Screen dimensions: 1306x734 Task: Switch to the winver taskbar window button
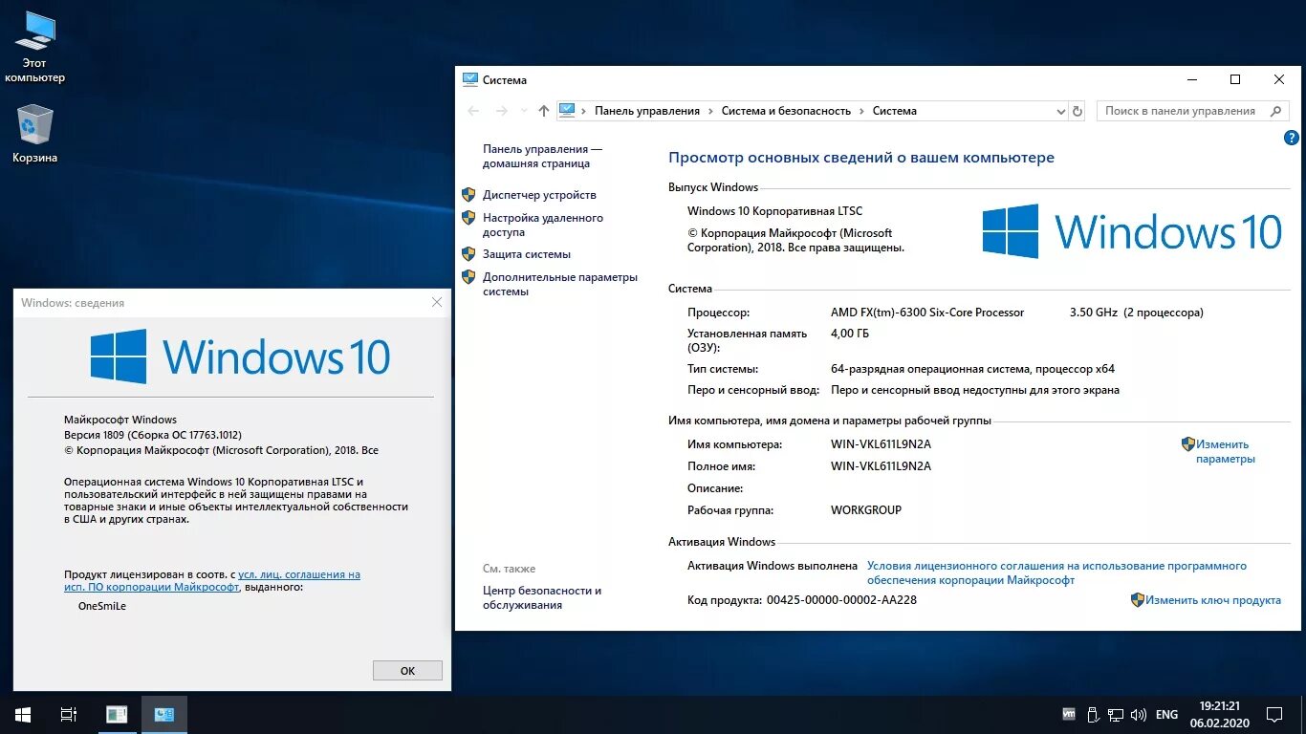[118, 714]
